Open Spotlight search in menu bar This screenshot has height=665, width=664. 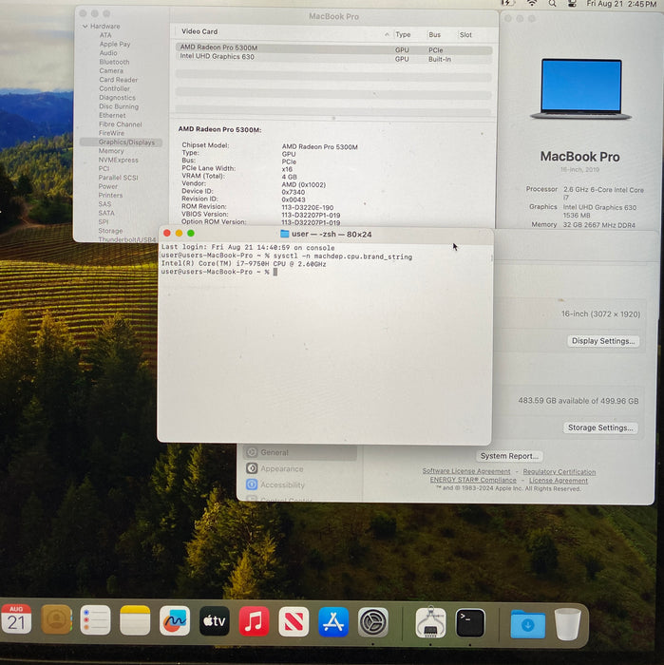click(x=552, y=4)
